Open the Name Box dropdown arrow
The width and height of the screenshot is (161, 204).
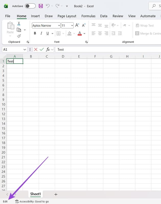pos(25,49)
